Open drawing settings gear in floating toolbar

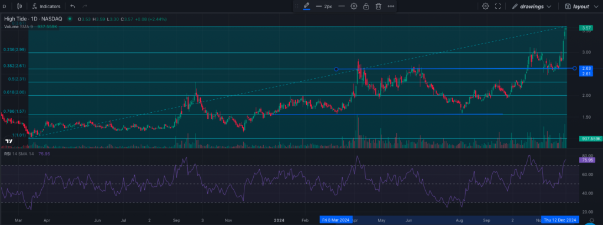(354, 6)
